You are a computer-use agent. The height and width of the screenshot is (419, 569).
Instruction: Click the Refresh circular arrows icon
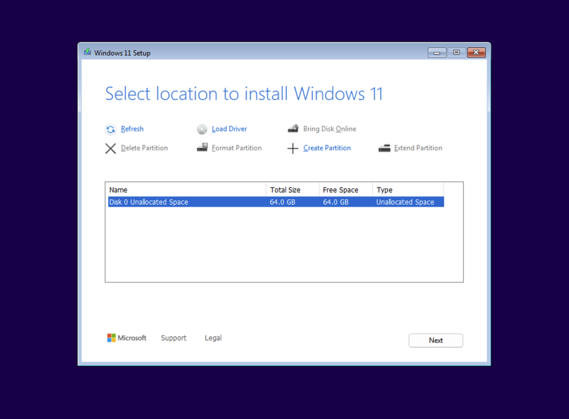click(111, 129)
